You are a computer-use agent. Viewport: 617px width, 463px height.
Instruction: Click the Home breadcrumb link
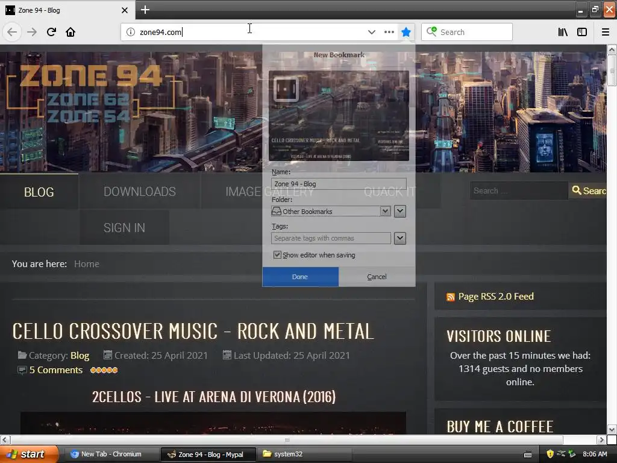87,264
